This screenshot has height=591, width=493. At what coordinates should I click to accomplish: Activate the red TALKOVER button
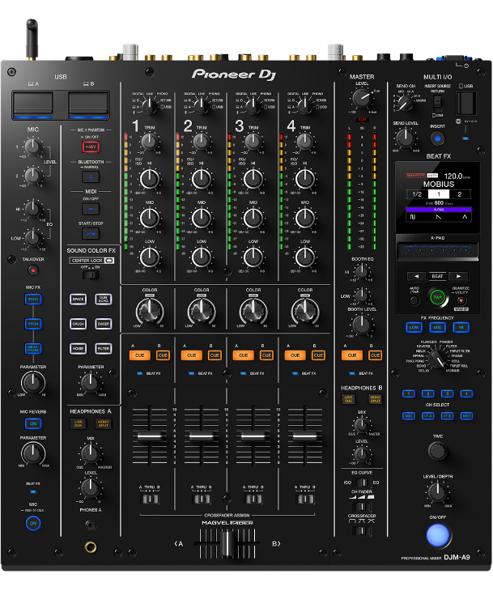click(33, 270)
